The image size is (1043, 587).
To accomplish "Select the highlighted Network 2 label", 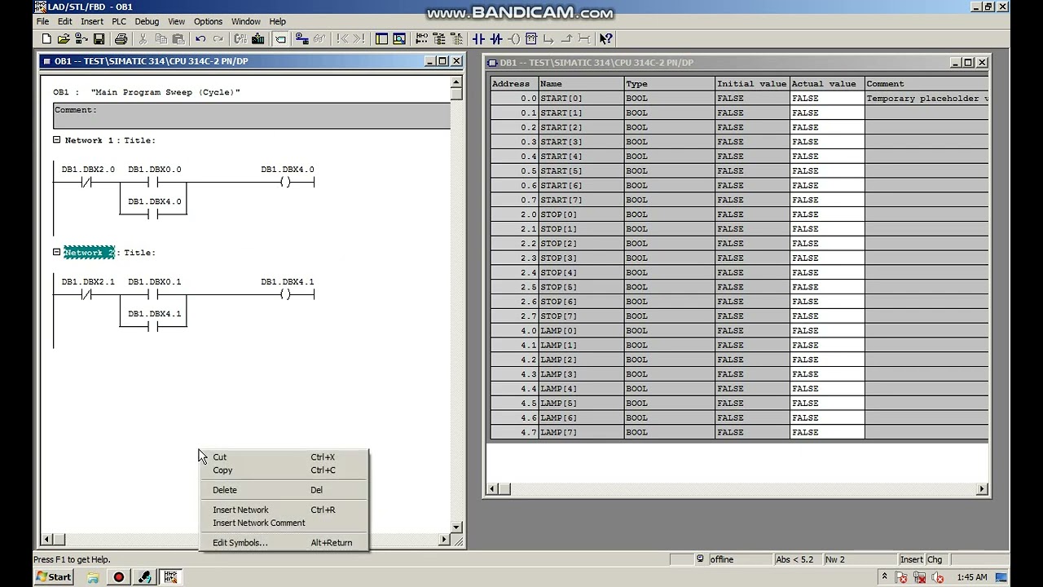I will [x=89, y=253].
